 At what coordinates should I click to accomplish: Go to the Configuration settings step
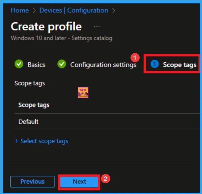tap(103, 65)
